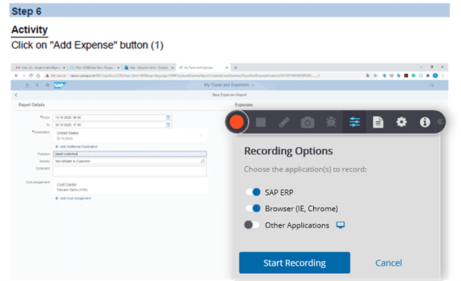
Task: Open calendar picker for To date
Action: (x=168, y=125)
